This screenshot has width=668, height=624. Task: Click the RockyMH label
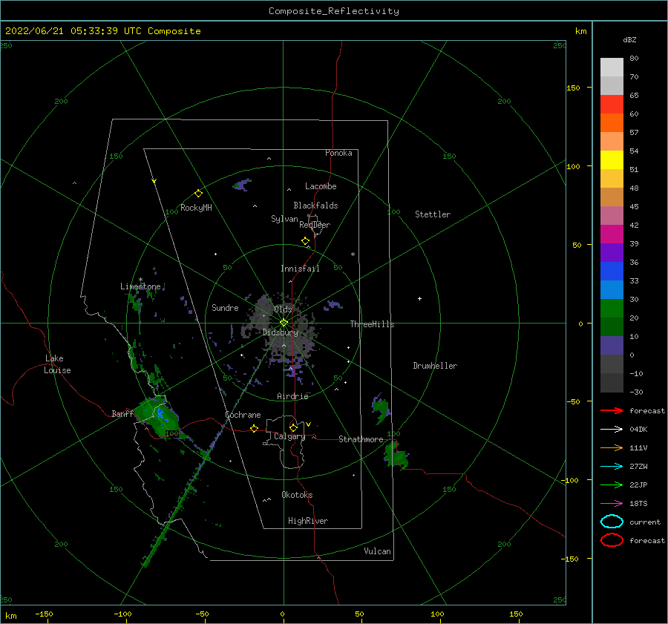coord(196,208)
